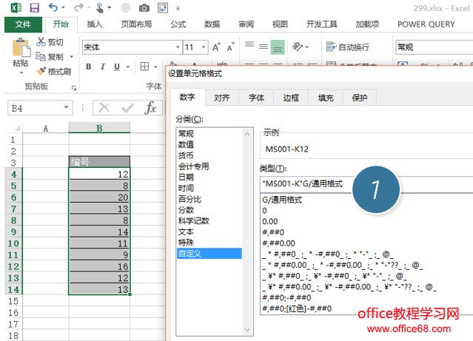Open the 公式 ribbon tab
473x341 pixels.
click(178, 24)
